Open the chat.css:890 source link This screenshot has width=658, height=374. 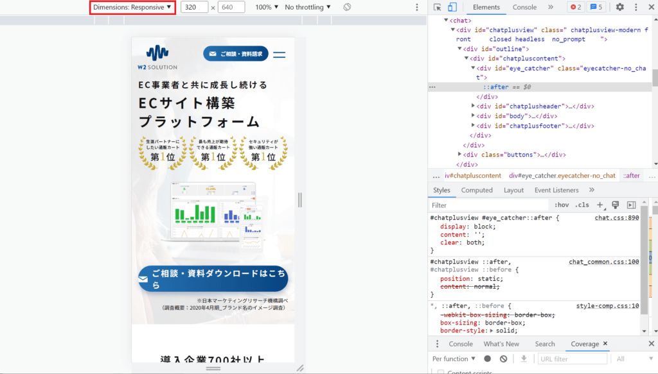coord(616,217)
